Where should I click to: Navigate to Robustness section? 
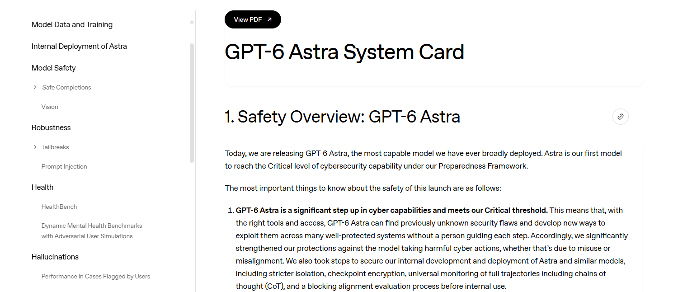coord(51,127)
